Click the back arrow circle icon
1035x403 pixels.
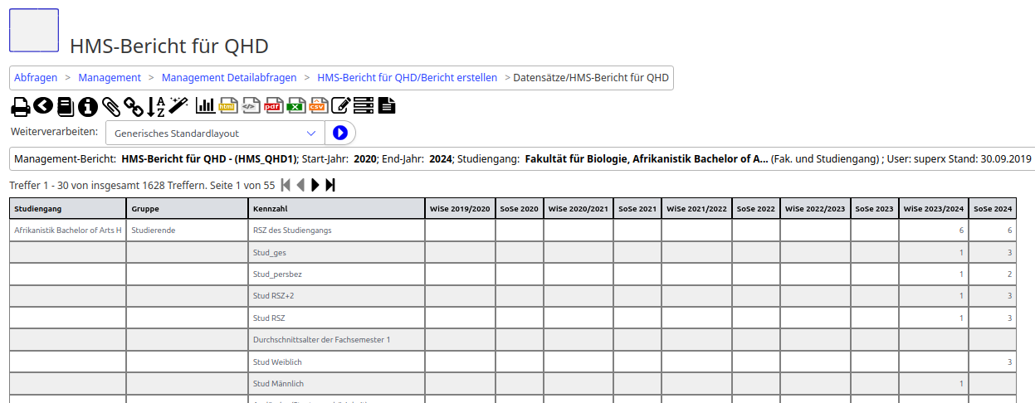tap(42, 106)
